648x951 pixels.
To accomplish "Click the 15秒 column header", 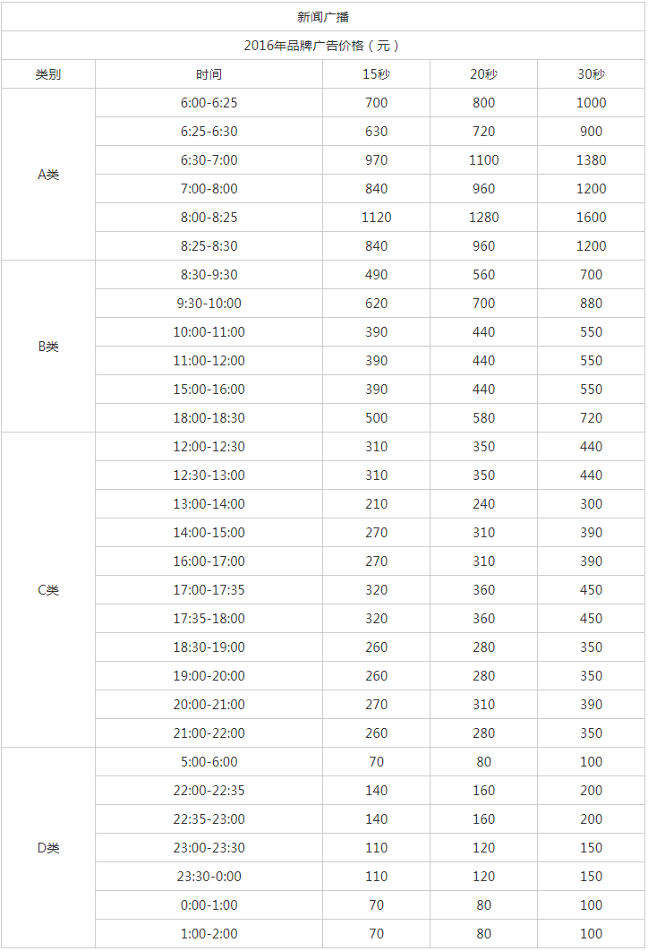I will (377, 74).
